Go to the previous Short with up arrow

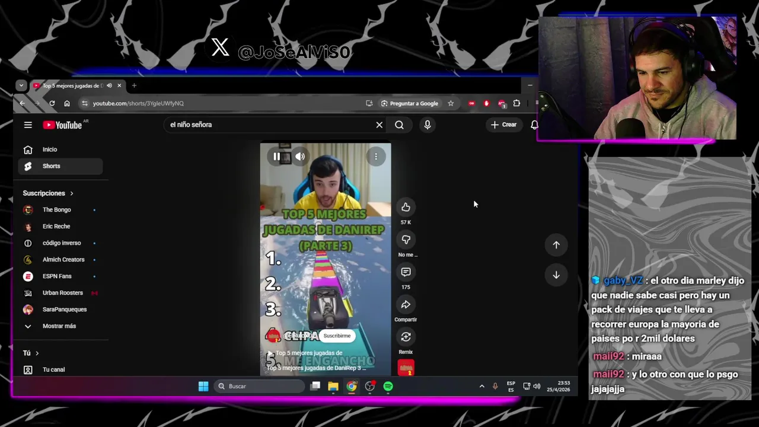(556, 245)
